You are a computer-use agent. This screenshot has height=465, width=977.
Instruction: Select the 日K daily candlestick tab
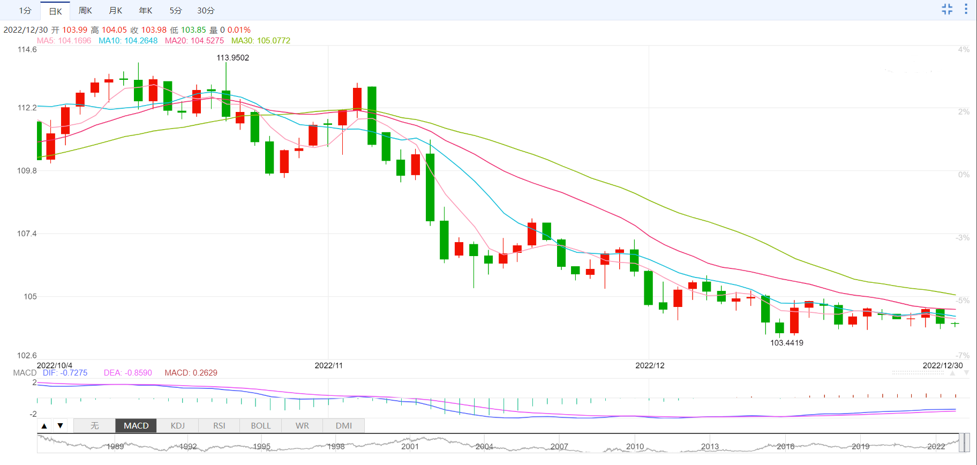pyautogui.click(x=55, y=11)
